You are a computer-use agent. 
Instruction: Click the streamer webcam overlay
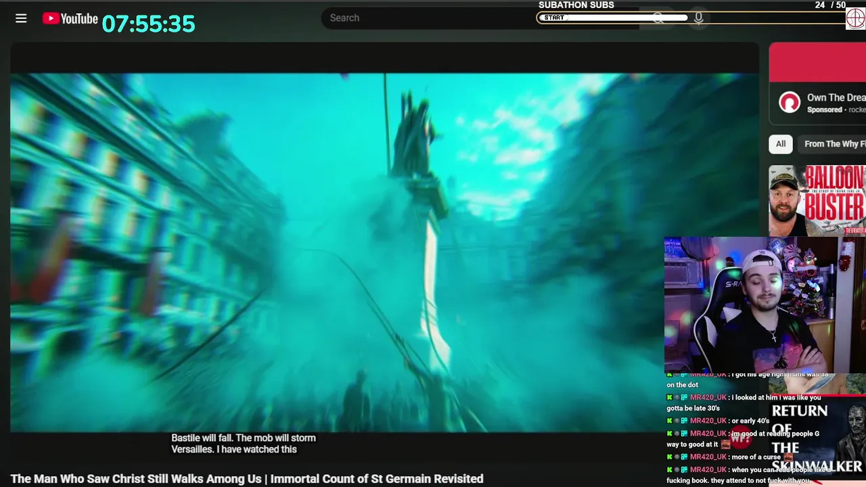tap(765, 305)
